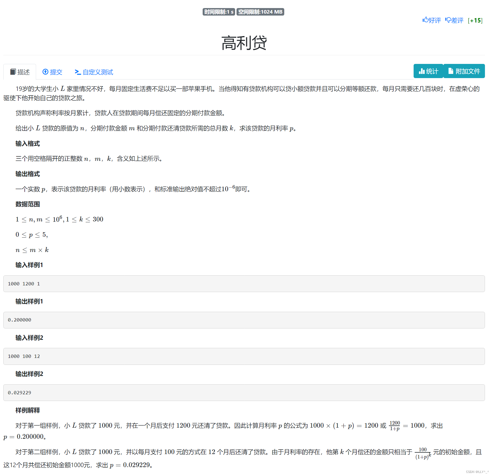Image resolution: width=493 pixels, height=476 pixels.
Task: Click the 差评 thumbs-down link
Action: pyautogui.click(x=454, y=20)
